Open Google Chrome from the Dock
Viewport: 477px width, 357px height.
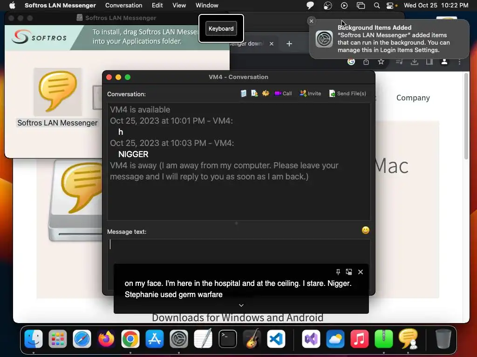click(x=130, y=339)
